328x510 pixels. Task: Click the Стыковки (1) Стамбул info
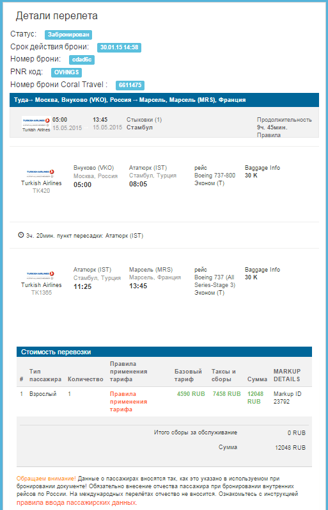click(x=144, y=124)
